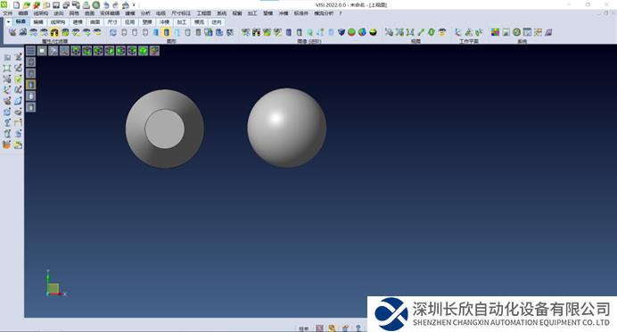Expand the quick access toolbar dropdown arrow
Viewport: 617px width, 332px height.
[x=134, y=5]
